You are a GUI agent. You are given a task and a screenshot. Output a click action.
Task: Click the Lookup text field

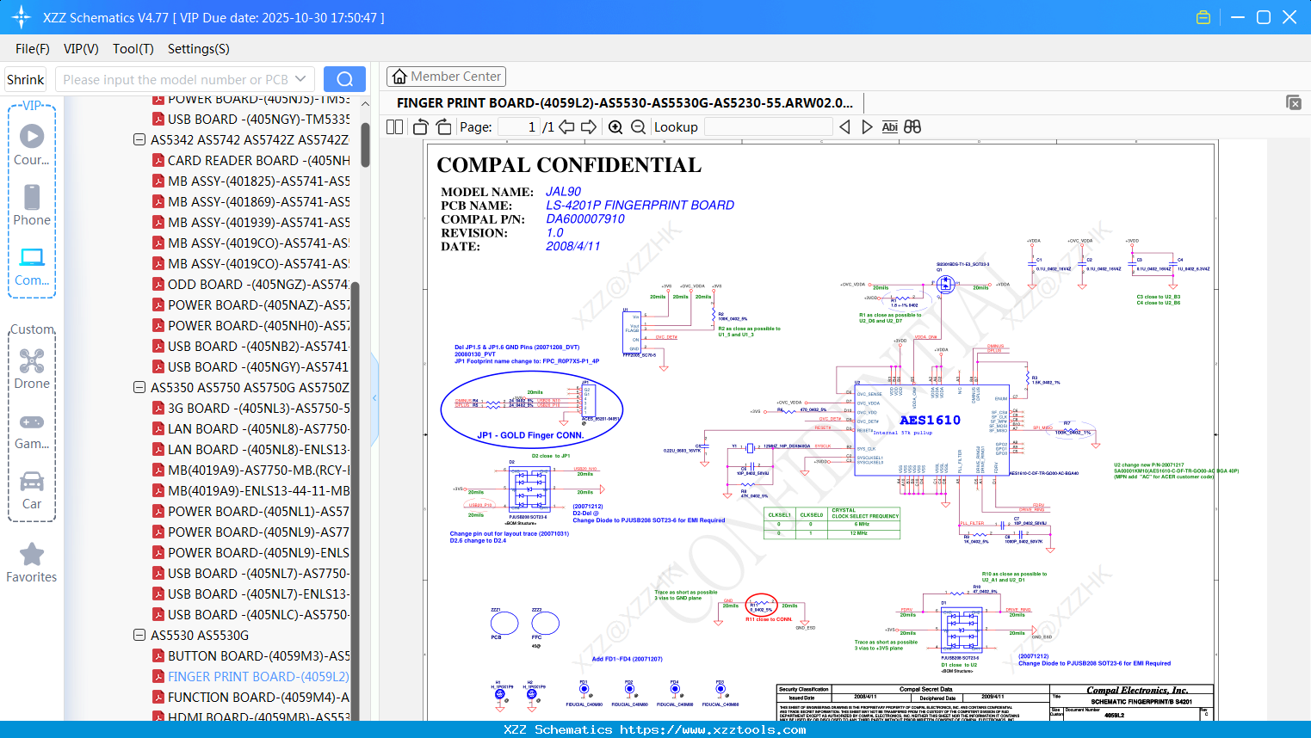[768, 126]
